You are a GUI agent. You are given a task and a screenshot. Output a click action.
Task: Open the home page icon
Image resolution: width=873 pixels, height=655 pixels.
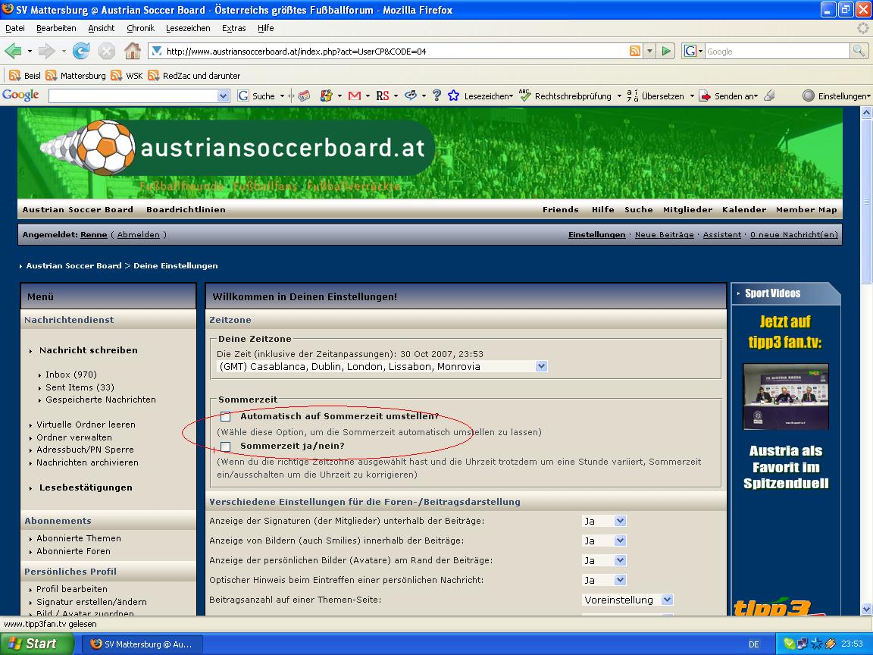click(133, 52)
